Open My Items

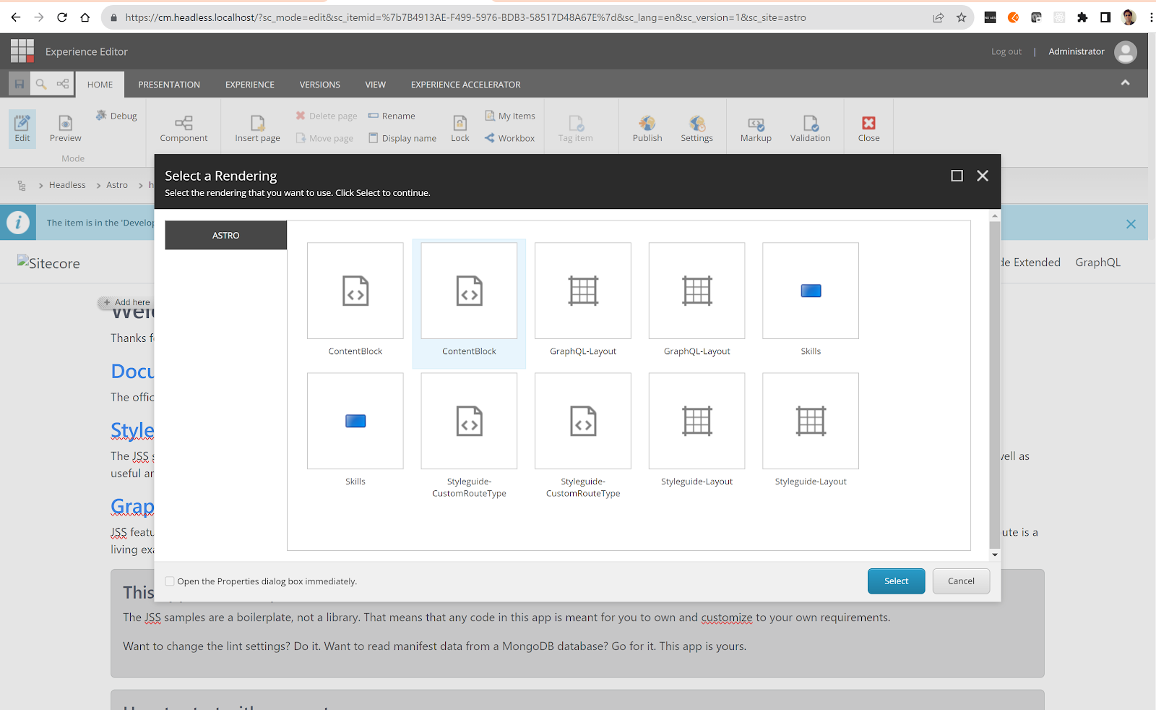pos(510,116)
